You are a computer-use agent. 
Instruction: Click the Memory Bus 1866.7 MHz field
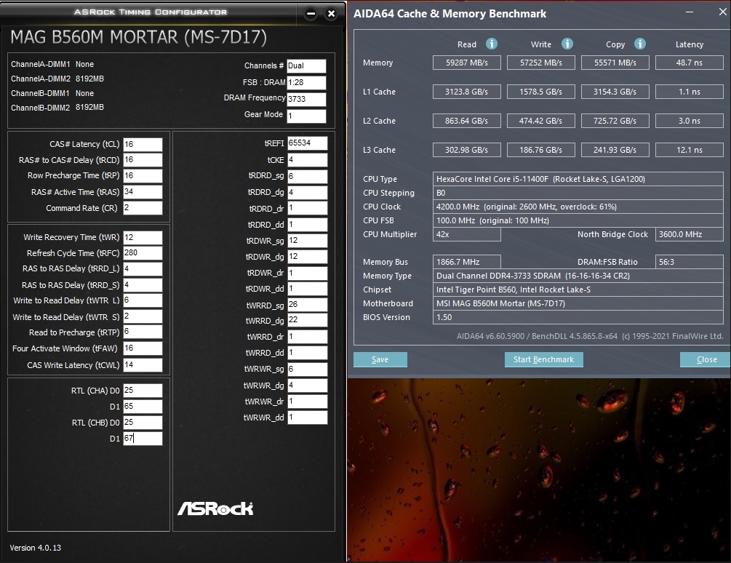coord(467,262)
